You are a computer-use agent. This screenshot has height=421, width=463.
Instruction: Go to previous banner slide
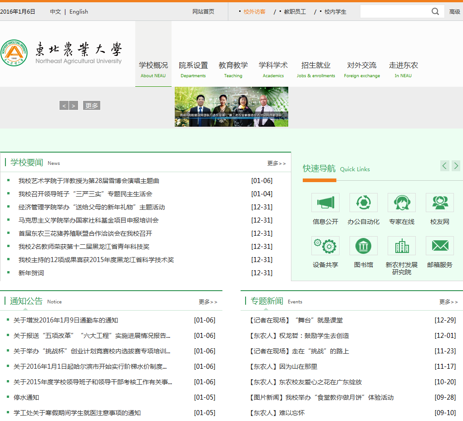point(64,105)
